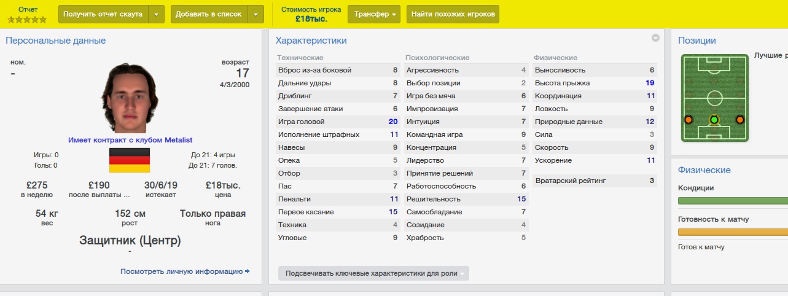
Task: Open the Metalist club contract link
Action: coord(130,140)
